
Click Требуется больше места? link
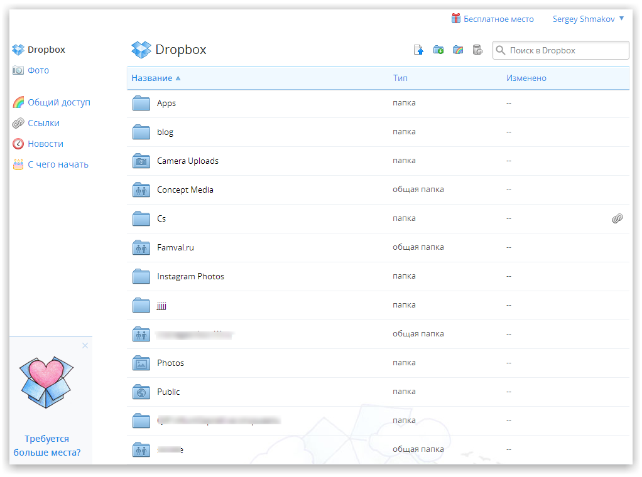(46, 446)
